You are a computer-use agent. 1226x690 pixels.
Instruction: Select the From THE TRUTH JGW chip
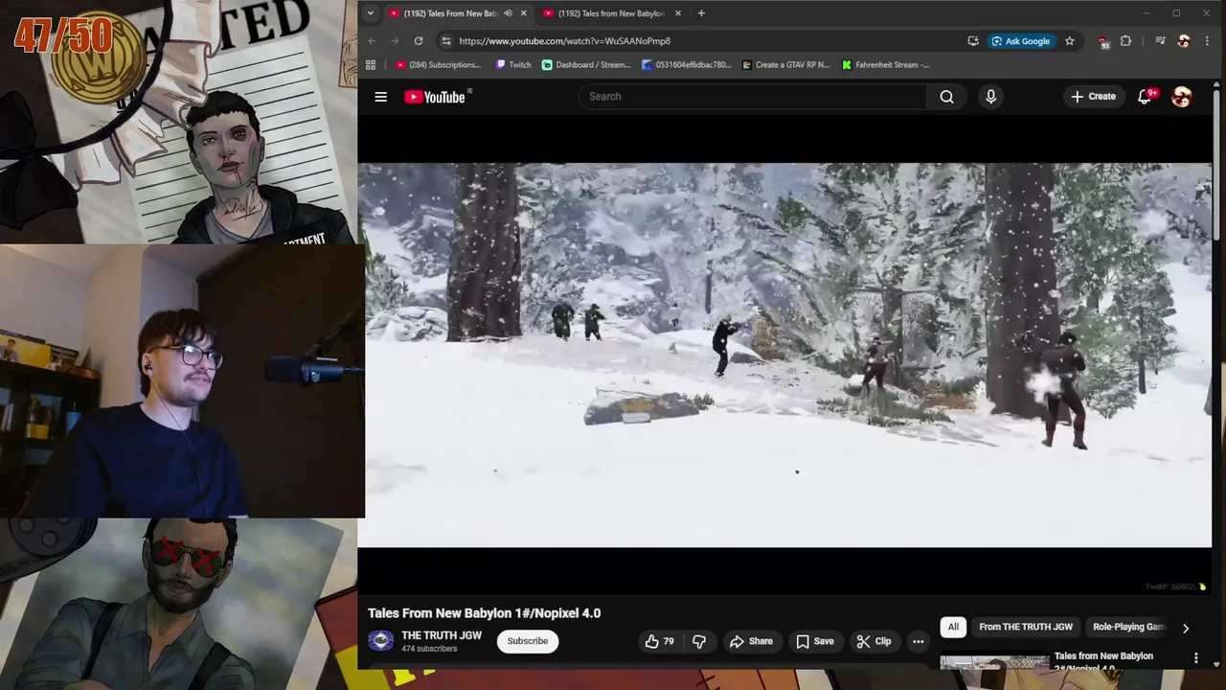[x=1025, y=627]
